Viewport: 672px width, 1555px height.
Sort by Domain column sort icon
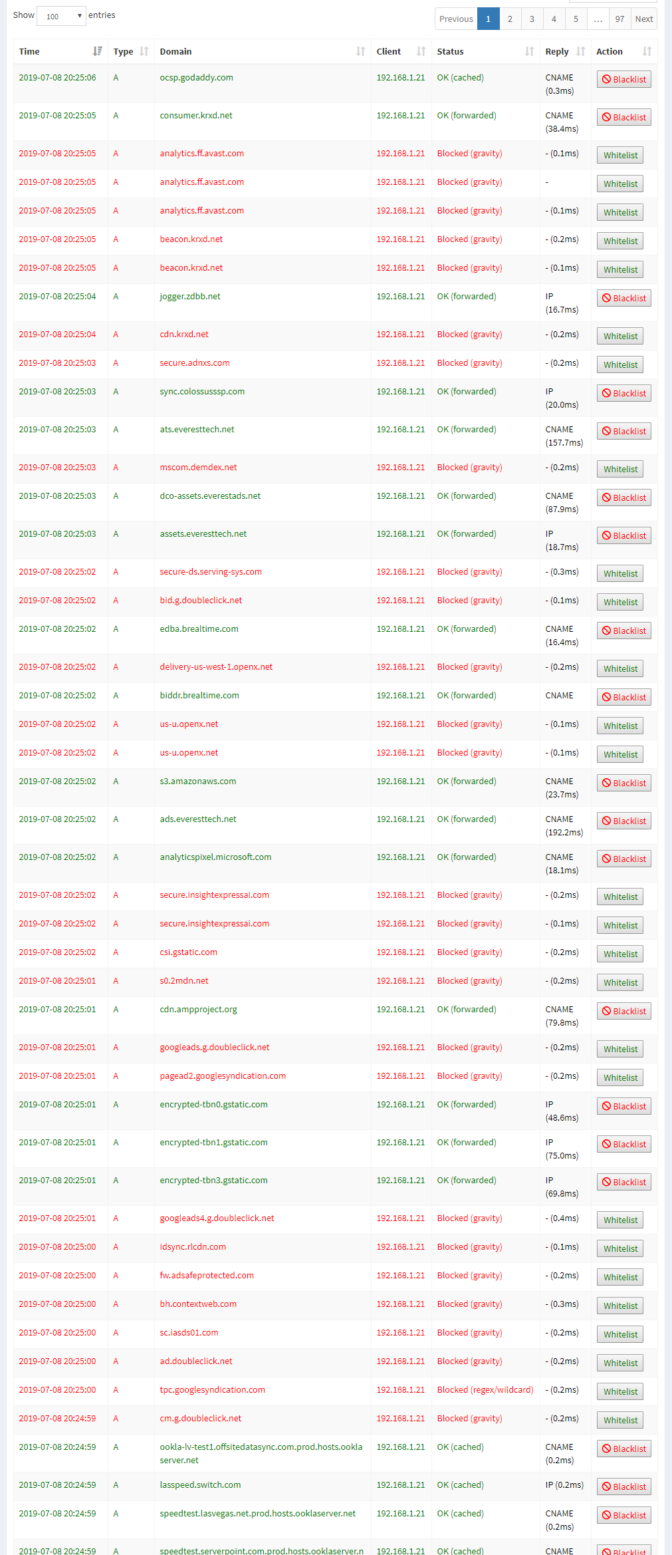pyautogui.click(x=361, y=51)
